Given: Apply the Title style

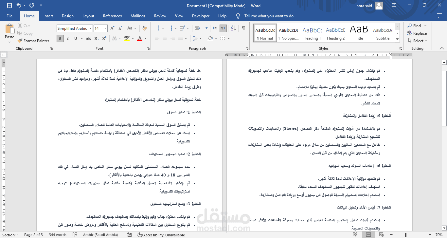Looking at the screenshot, I should click(x=359, y=33).
